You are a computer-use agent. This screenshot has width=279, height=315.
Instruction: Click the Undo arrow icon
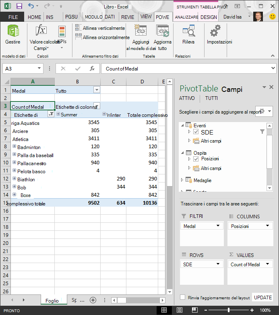[x=31, y=6]
